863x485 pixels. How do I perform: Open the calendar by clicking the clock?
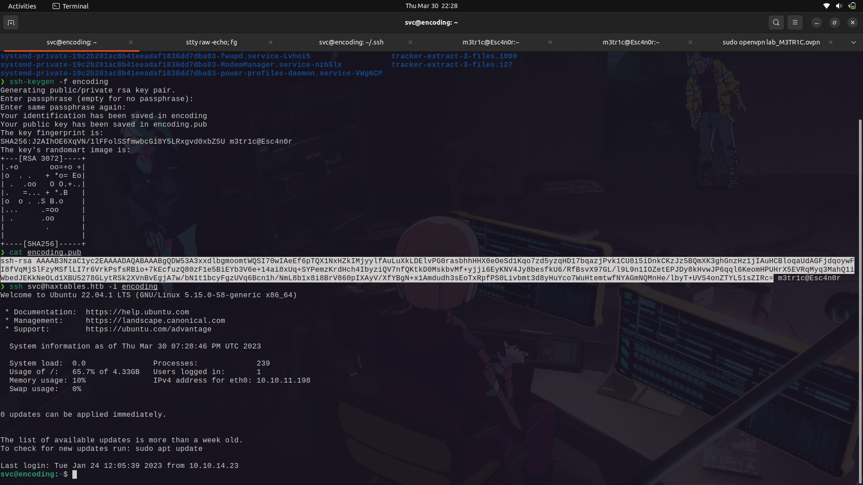(431, 6)
